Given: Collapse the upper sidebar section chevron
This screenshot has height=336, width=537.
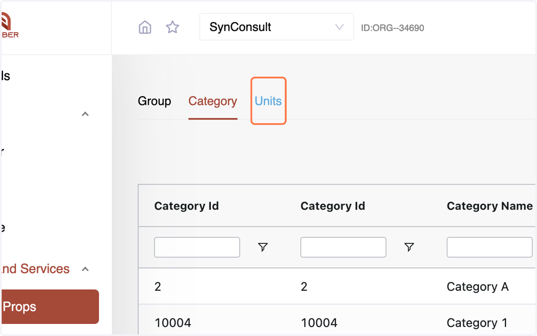Looking at the screenshot, I should pos(85,114).
